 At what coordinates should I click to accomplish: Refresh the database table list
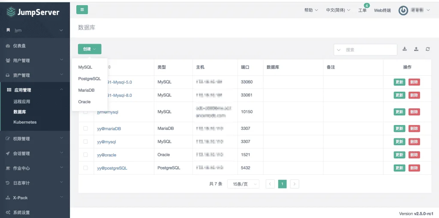coord(428,49)
